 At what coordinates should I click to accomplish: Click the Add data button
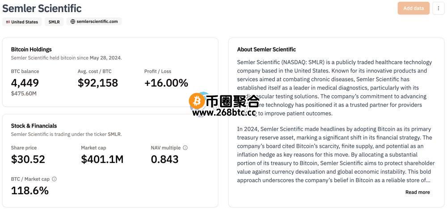pos(413,8)
